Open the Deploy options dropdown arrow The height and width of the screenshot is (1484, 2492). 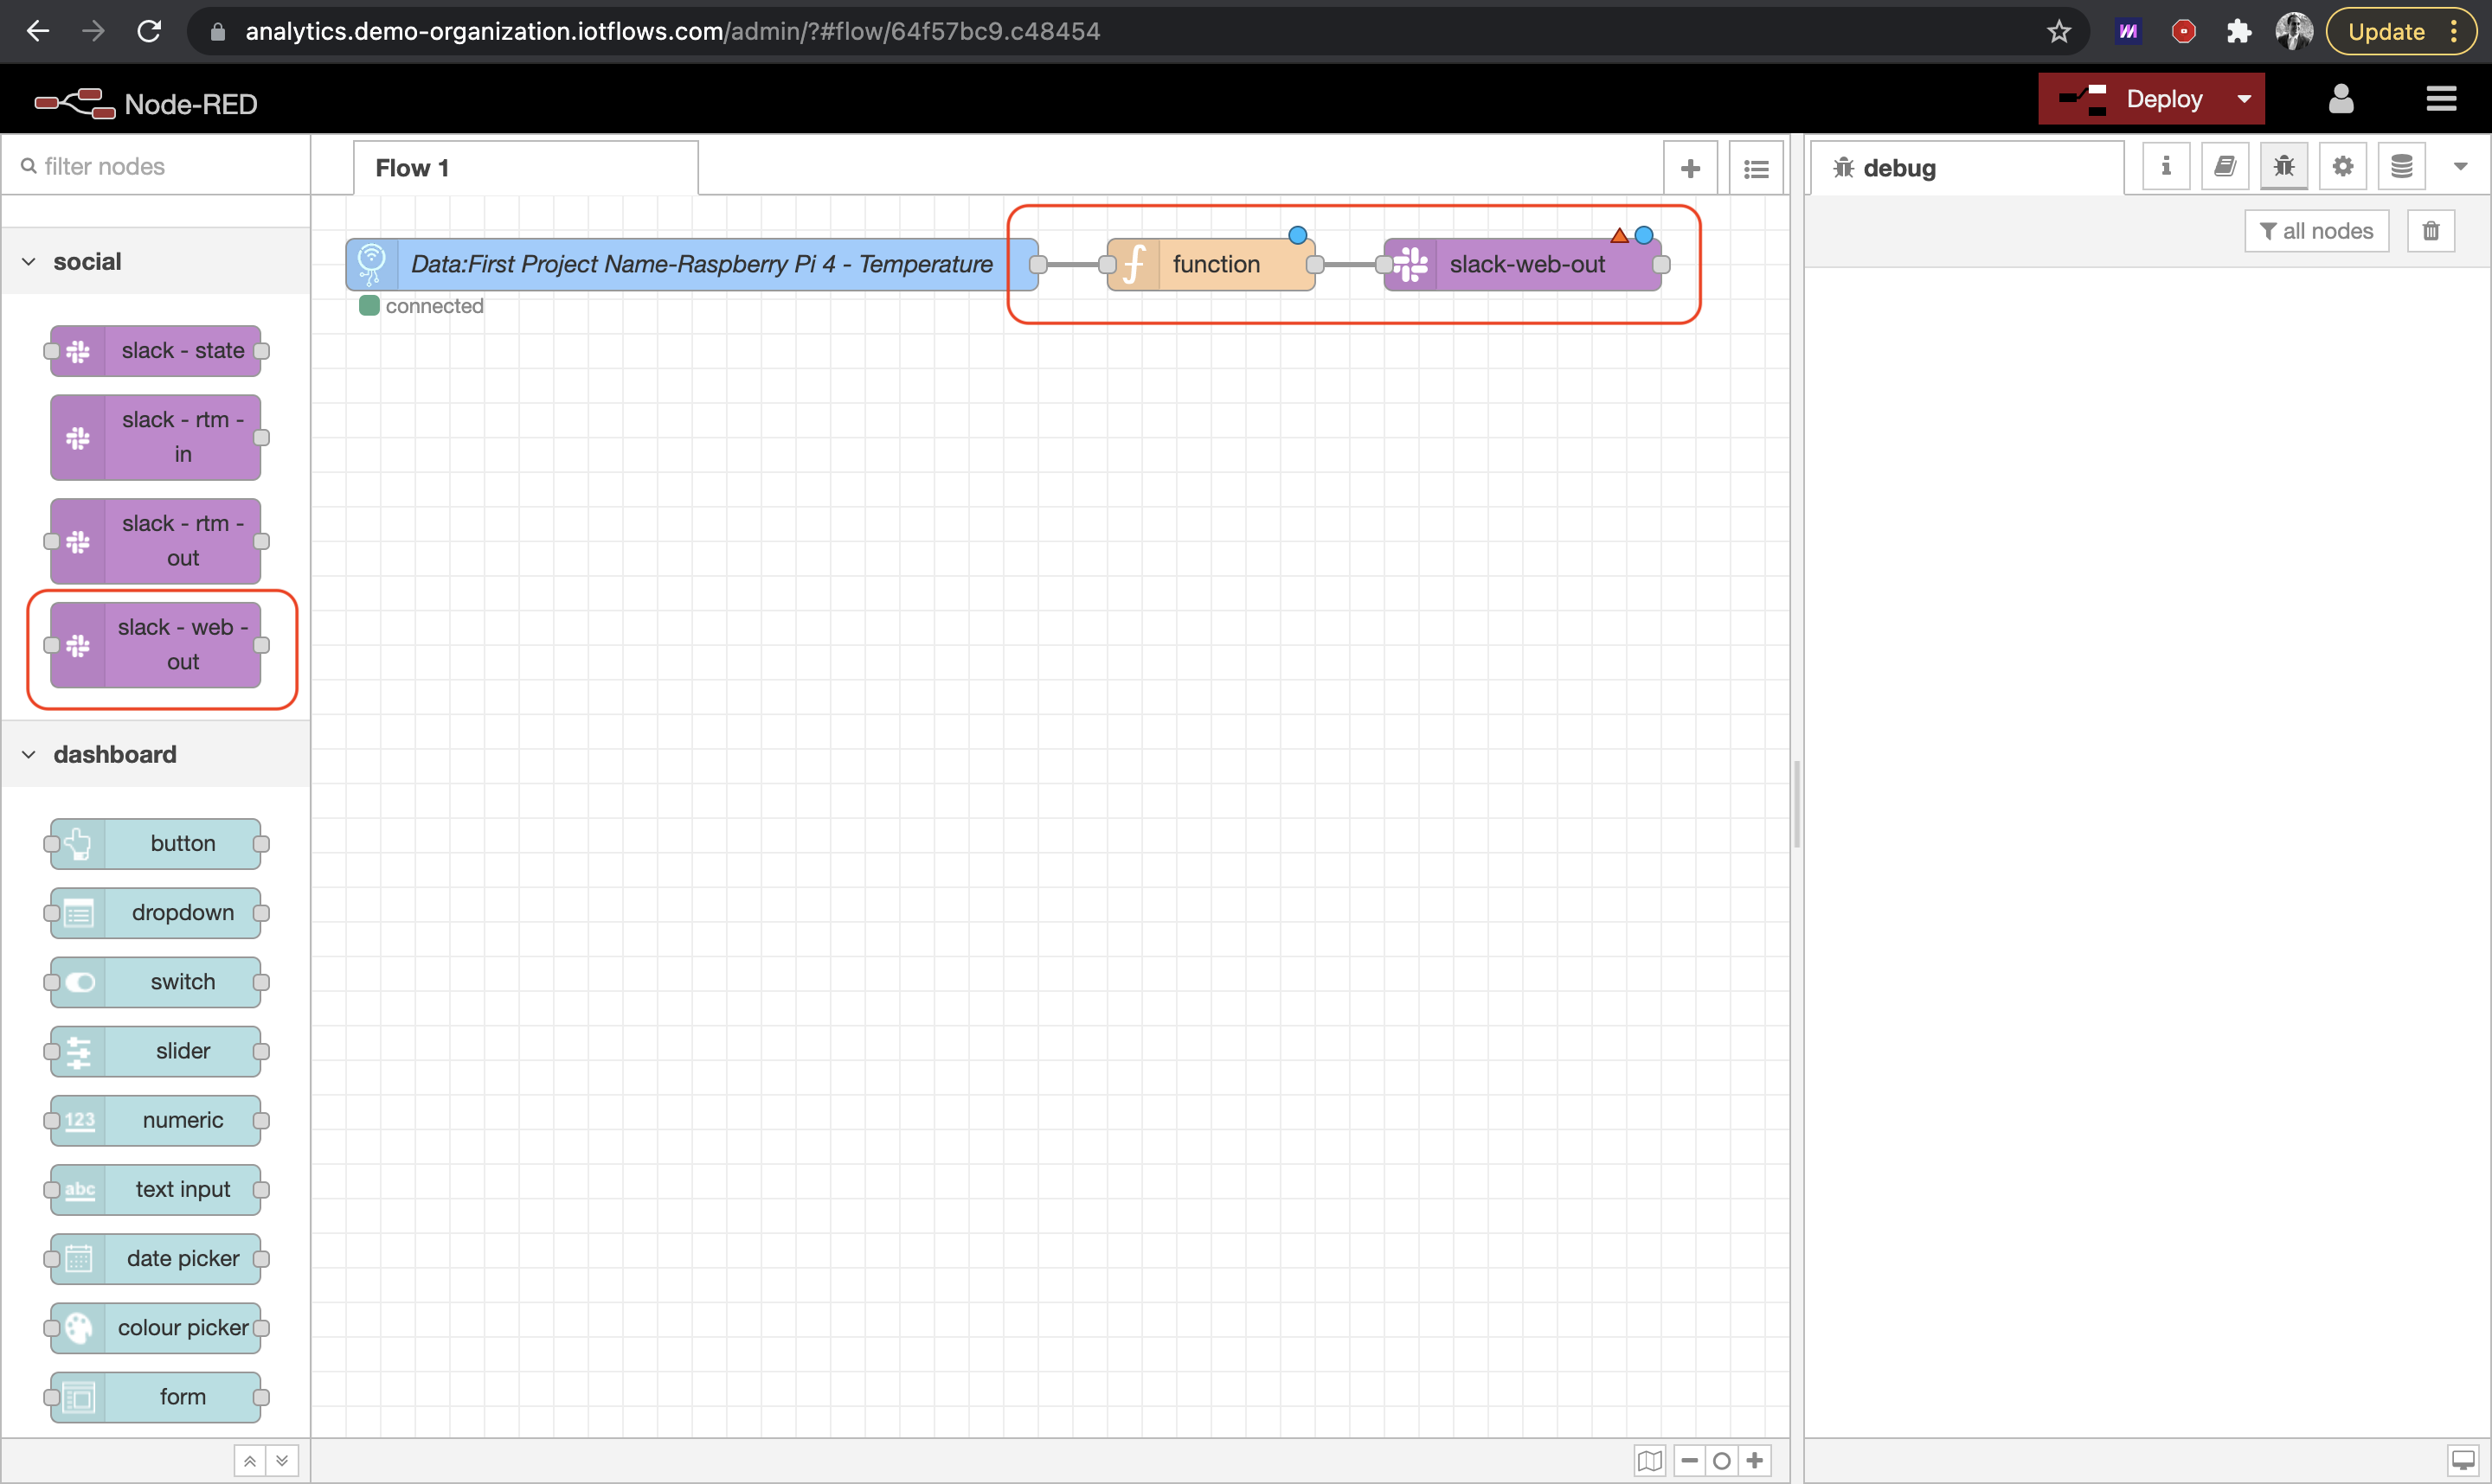(x=2244, y=99)
